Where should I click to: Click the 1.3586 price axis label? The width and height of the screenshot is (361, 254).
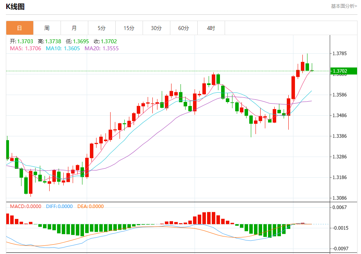tap(340, 95)
